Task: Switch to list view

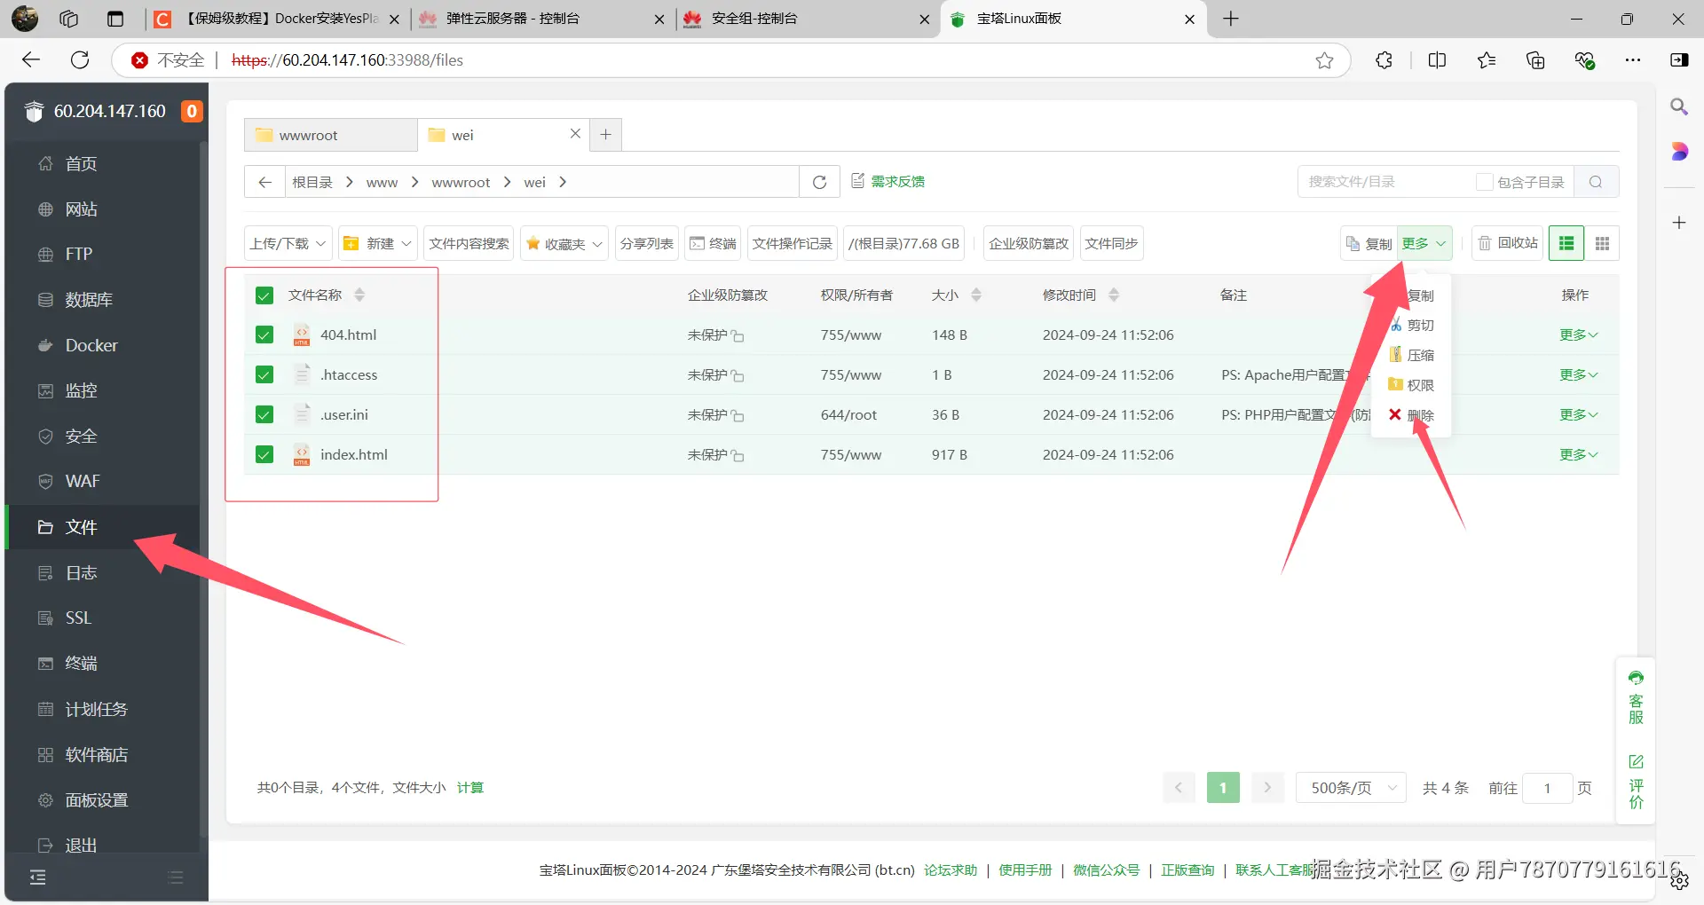Action: 1566,244
